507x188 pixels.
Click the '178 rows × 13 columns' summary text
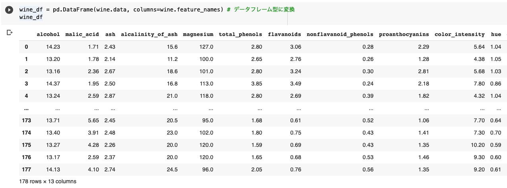48,181
